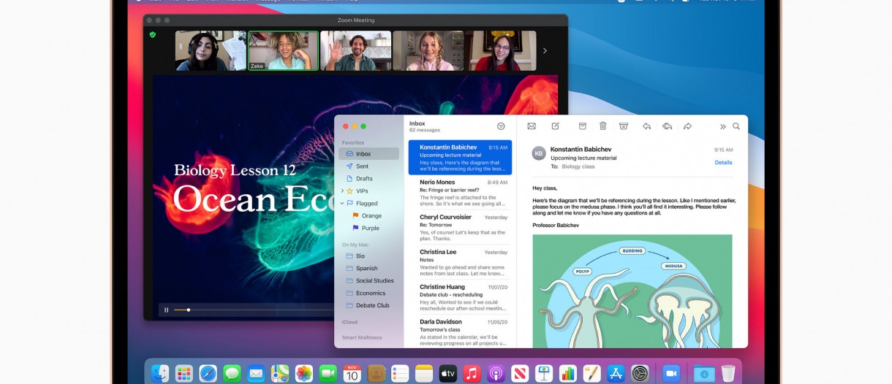Viewport: 892px width, 384px height.
Task: Show next participants in the Zoom gallery strip
Action: (545, 51)
